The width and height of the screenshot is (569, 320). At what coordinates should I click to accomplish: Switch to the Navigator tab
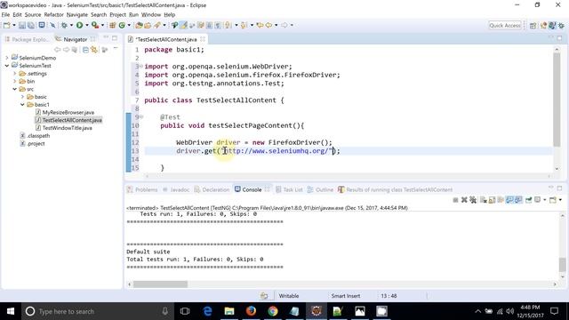coord(75,39)
